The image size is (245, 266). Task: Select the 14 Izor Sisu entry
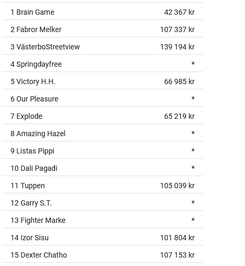click(102, 237)
